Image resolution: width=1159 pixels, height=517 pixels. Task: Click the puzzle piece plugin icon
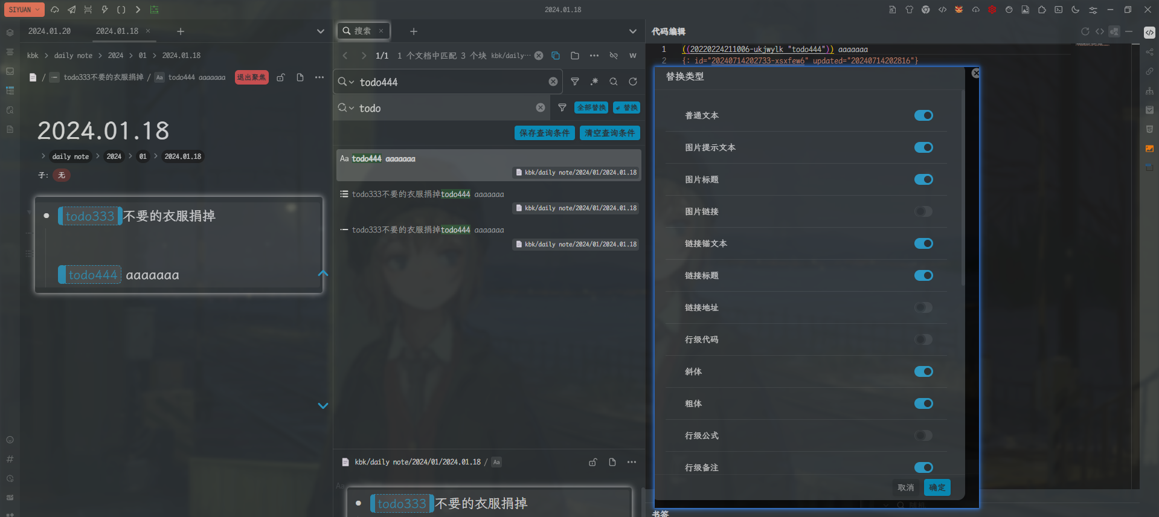pos(1042,10)
